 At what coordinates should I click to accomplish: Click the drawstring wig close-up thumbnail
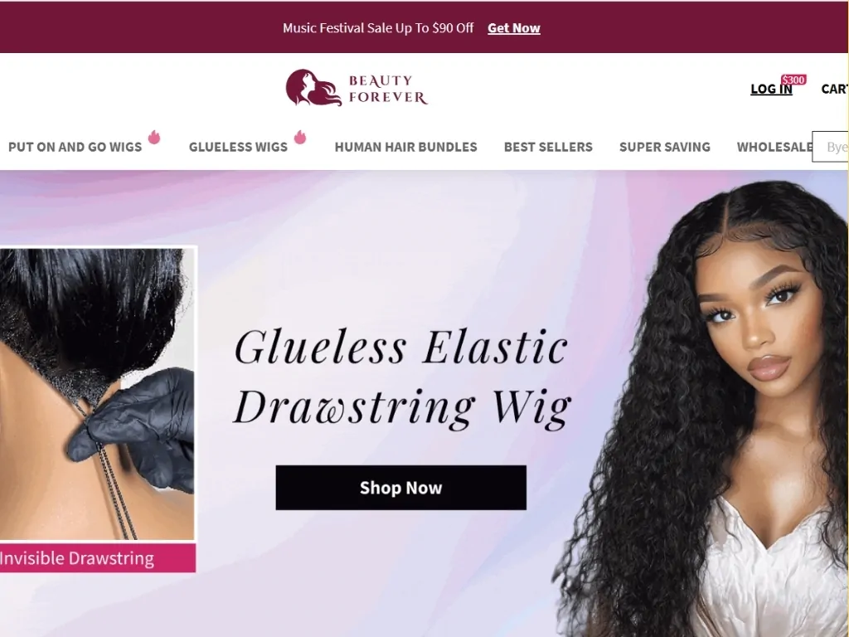(x=98, y=393)
